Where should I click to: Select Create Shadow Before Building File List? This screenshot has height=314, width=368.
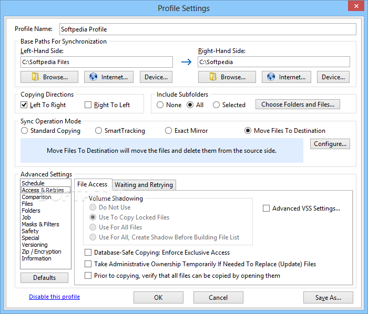click(x=93, y=237)
